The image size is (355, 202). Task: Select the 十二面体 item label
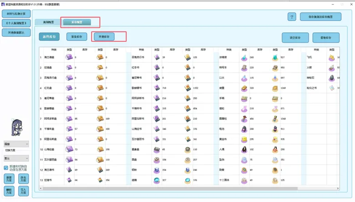[x=224, y=180]
